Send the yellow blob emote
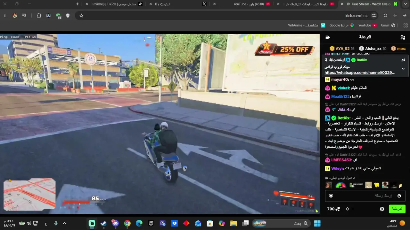This screenshot has height=230, width=410. pyautogui.click(x=377, y=185)
